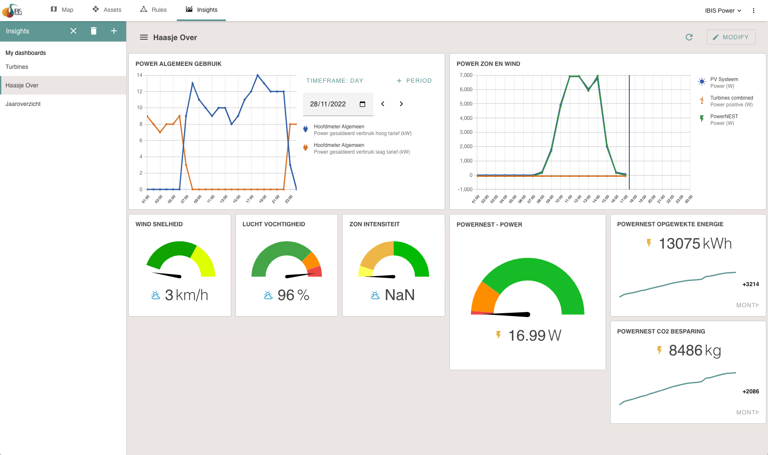Screen dimensions: 768x455
Task: Close the Insights sidebar panel
Action: pos(73,31)
